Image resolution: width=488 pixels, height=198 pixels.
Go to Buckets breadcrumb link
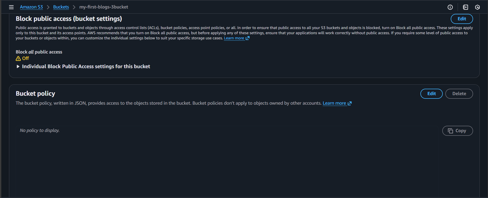pyautogui.click(x=61, y=7)
